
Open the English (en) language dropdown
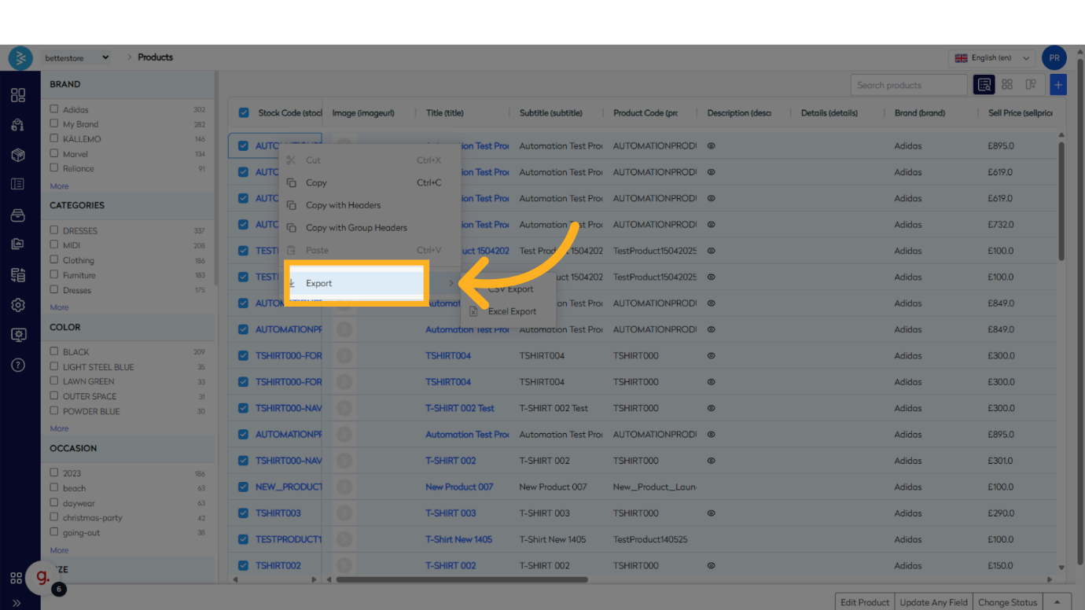pos(992,58)
